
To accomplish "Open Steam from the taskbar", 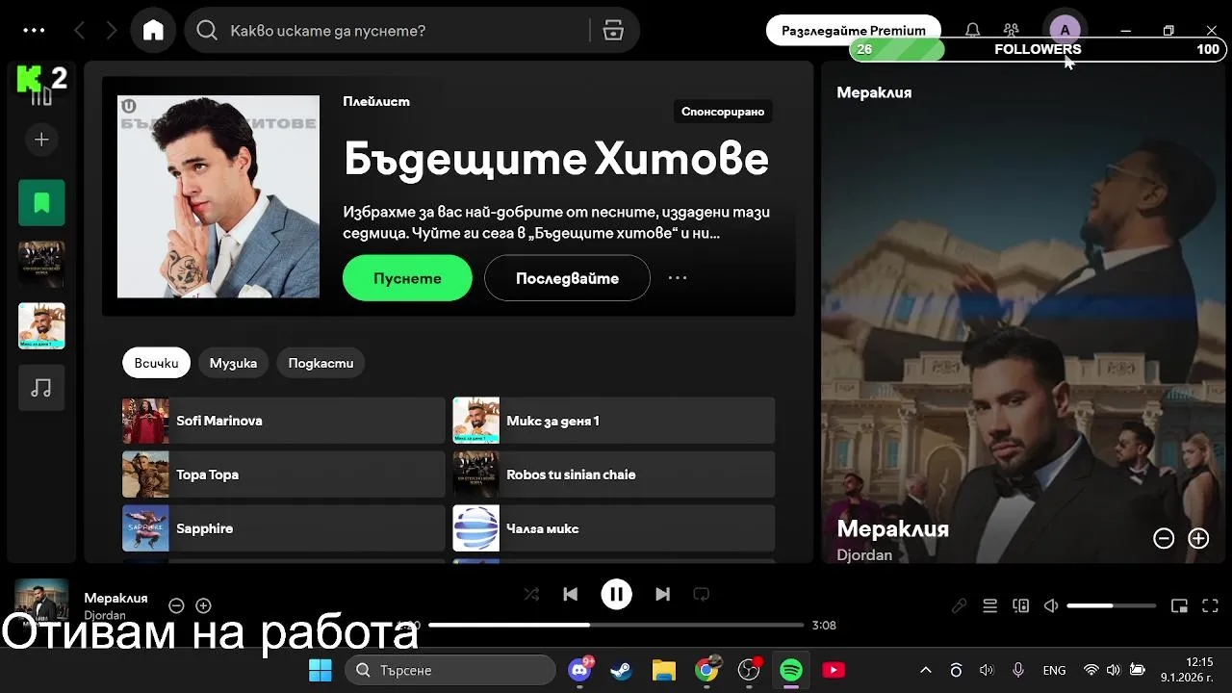I will coord(622,670).
